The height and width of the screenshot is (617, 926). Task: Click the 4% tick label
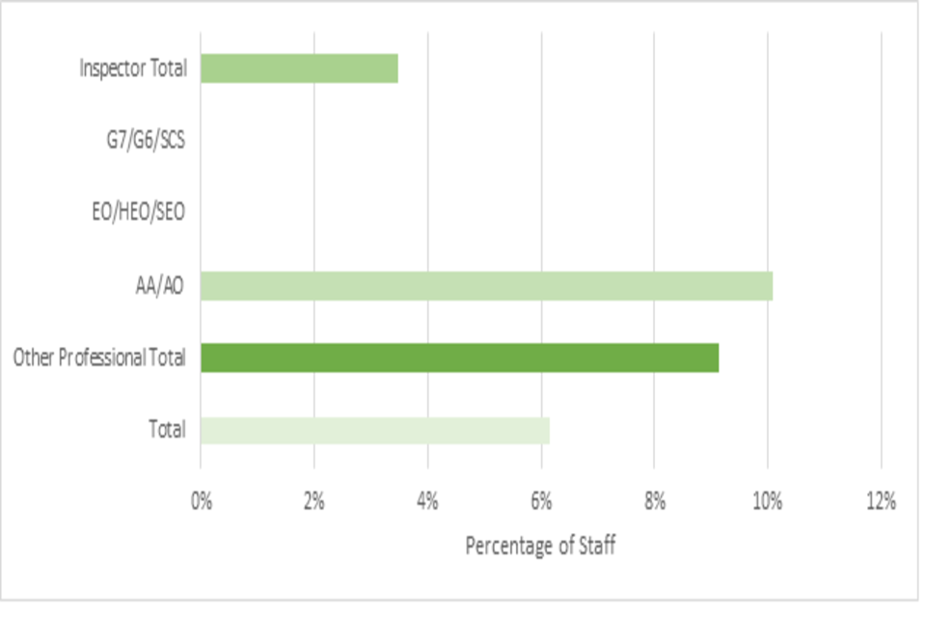coord(427,501)
